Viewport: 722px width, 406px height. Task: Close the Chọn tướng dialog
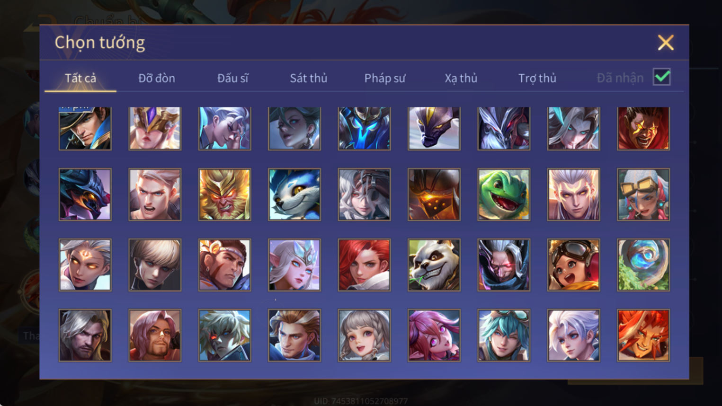666,43
